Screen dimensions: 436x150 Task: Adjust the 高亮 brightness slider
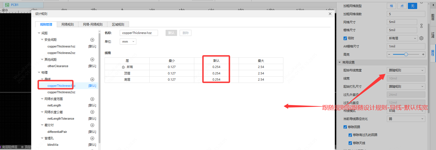point(406,54)
